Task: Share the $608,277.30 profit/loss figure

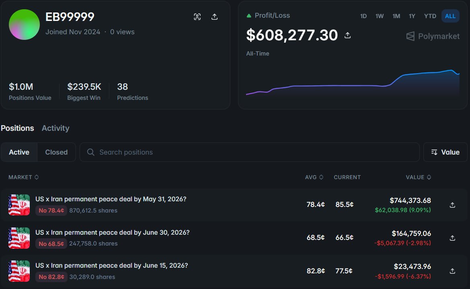Action: point(347,35)
